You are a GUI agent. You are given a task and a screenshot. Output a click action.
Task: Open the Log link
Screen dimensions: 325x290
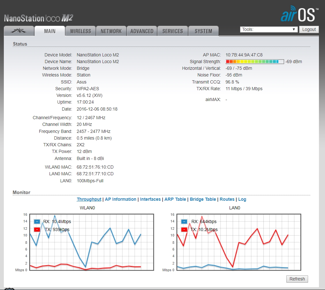(242, 199)
